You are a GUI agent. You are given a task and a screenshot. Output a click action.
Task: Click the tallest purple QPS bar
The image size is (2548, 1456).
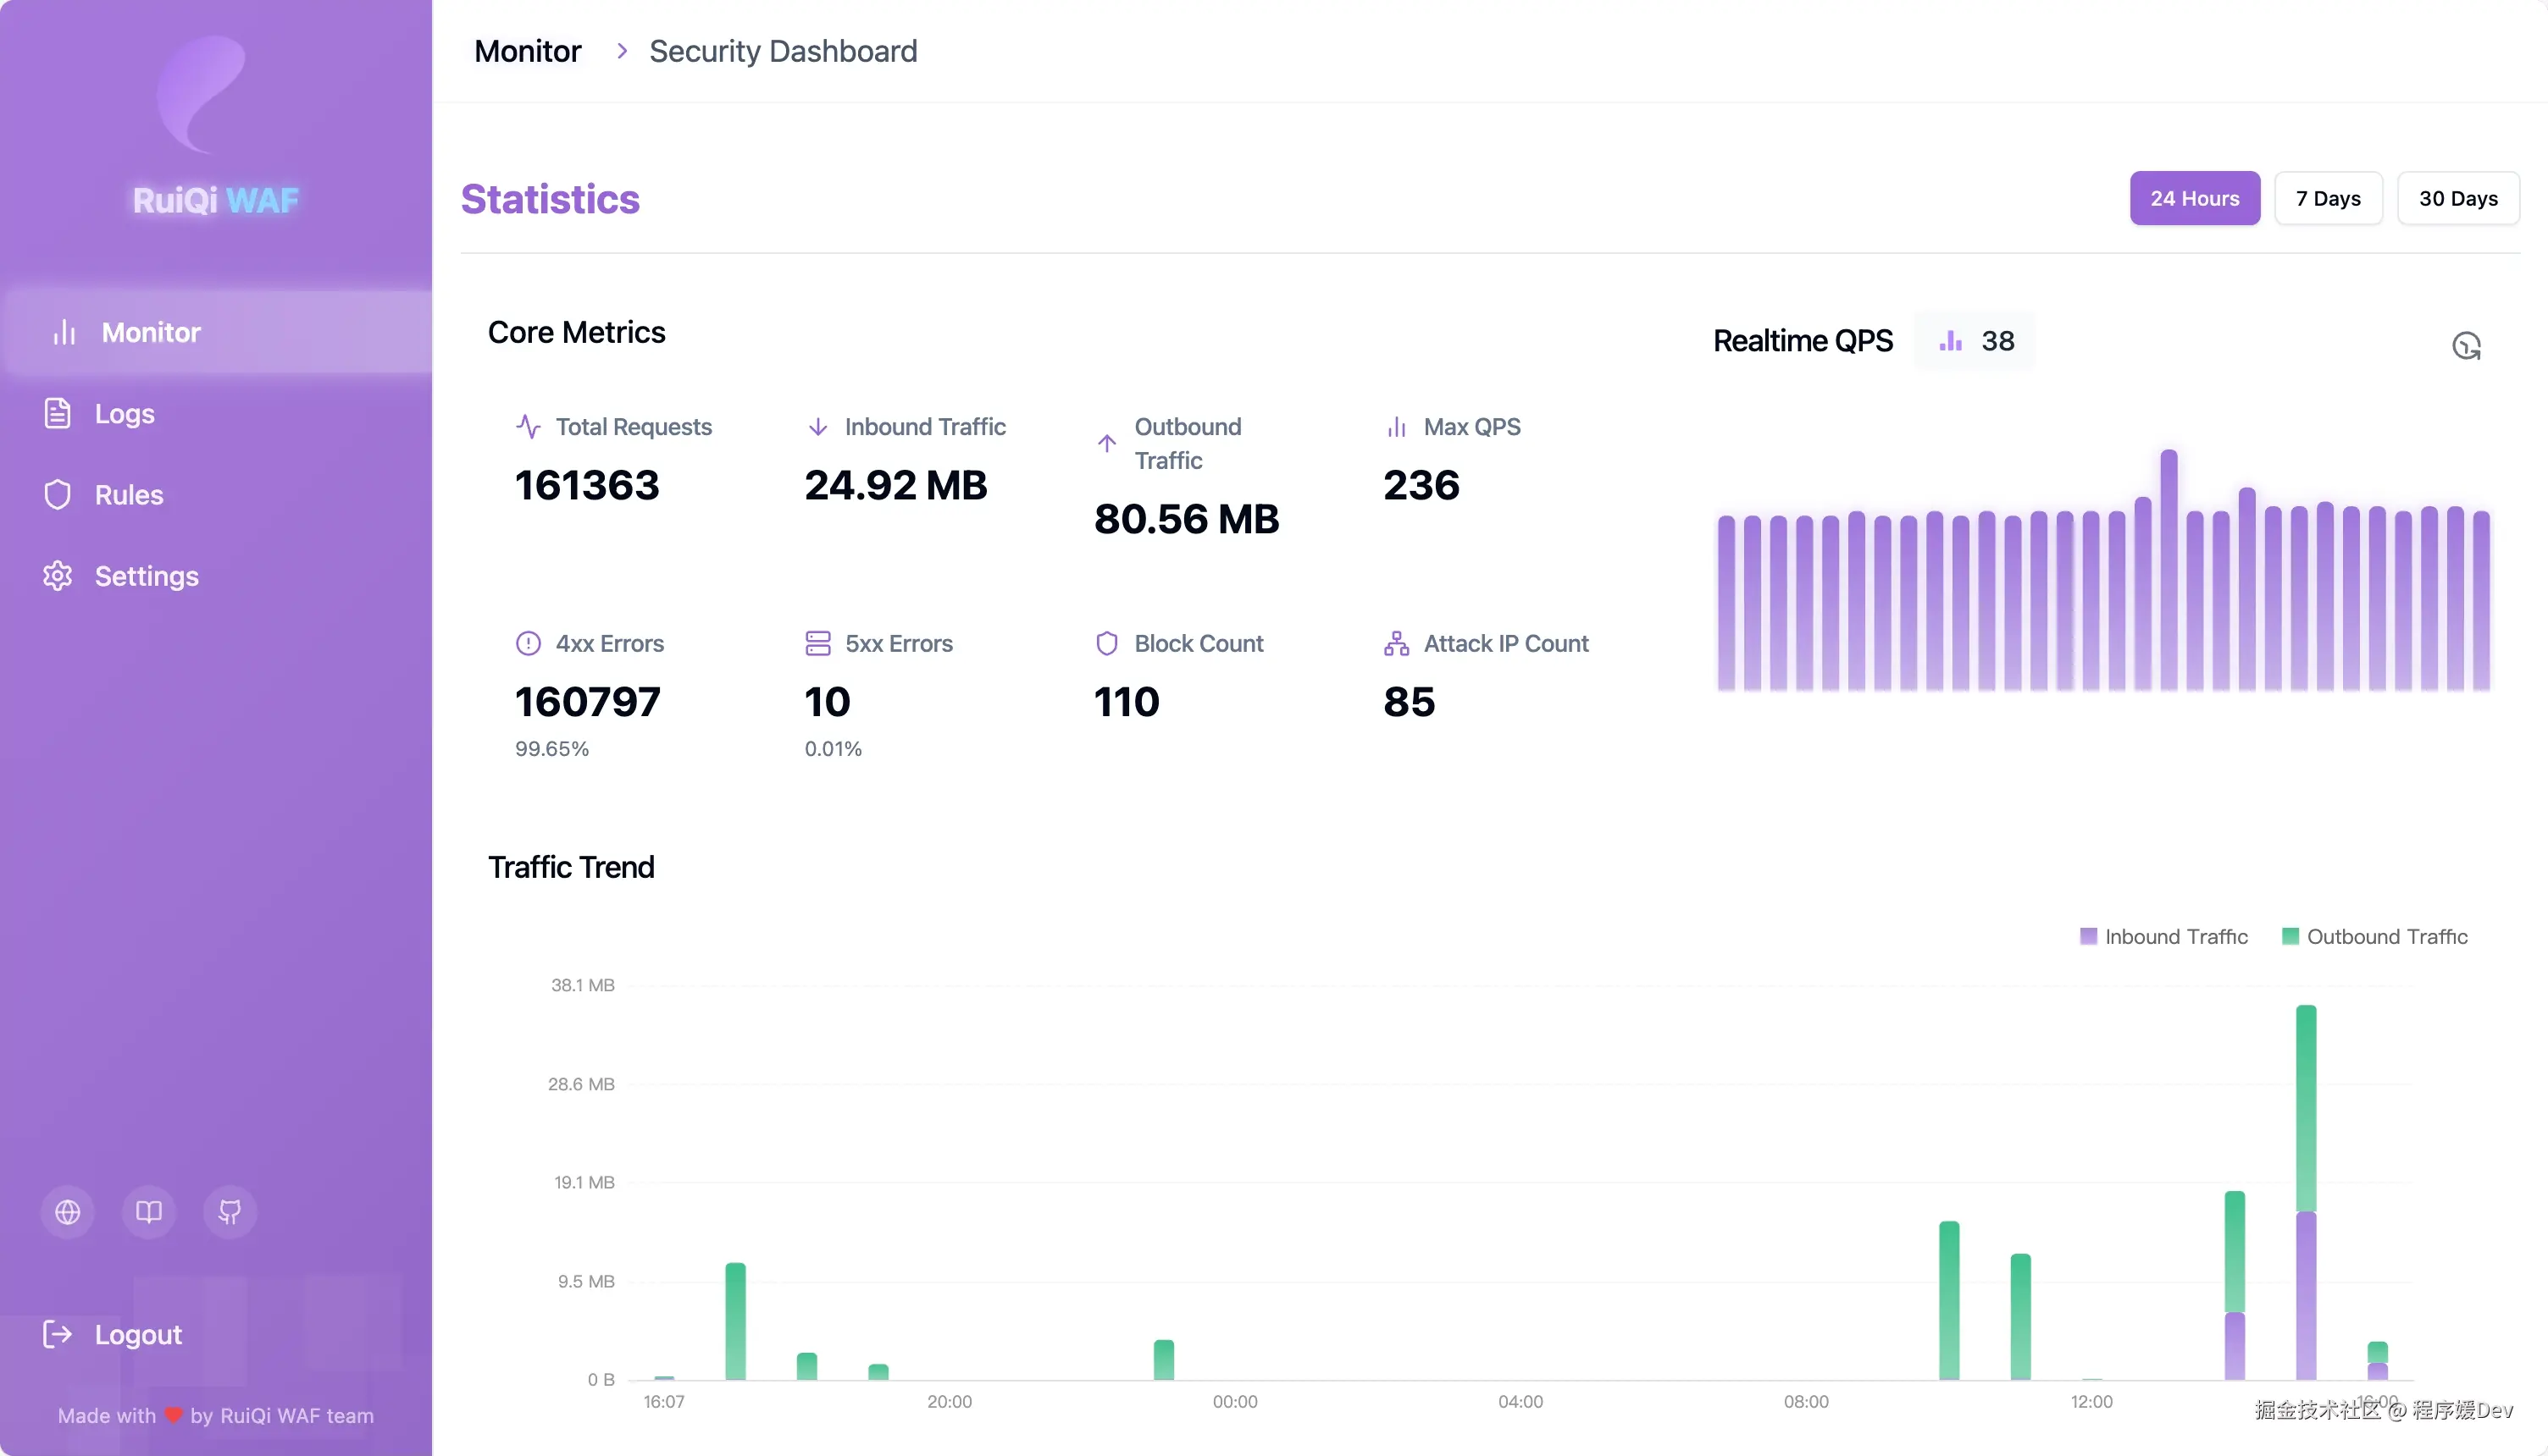pyautogui.click(x=2168, y=570)
